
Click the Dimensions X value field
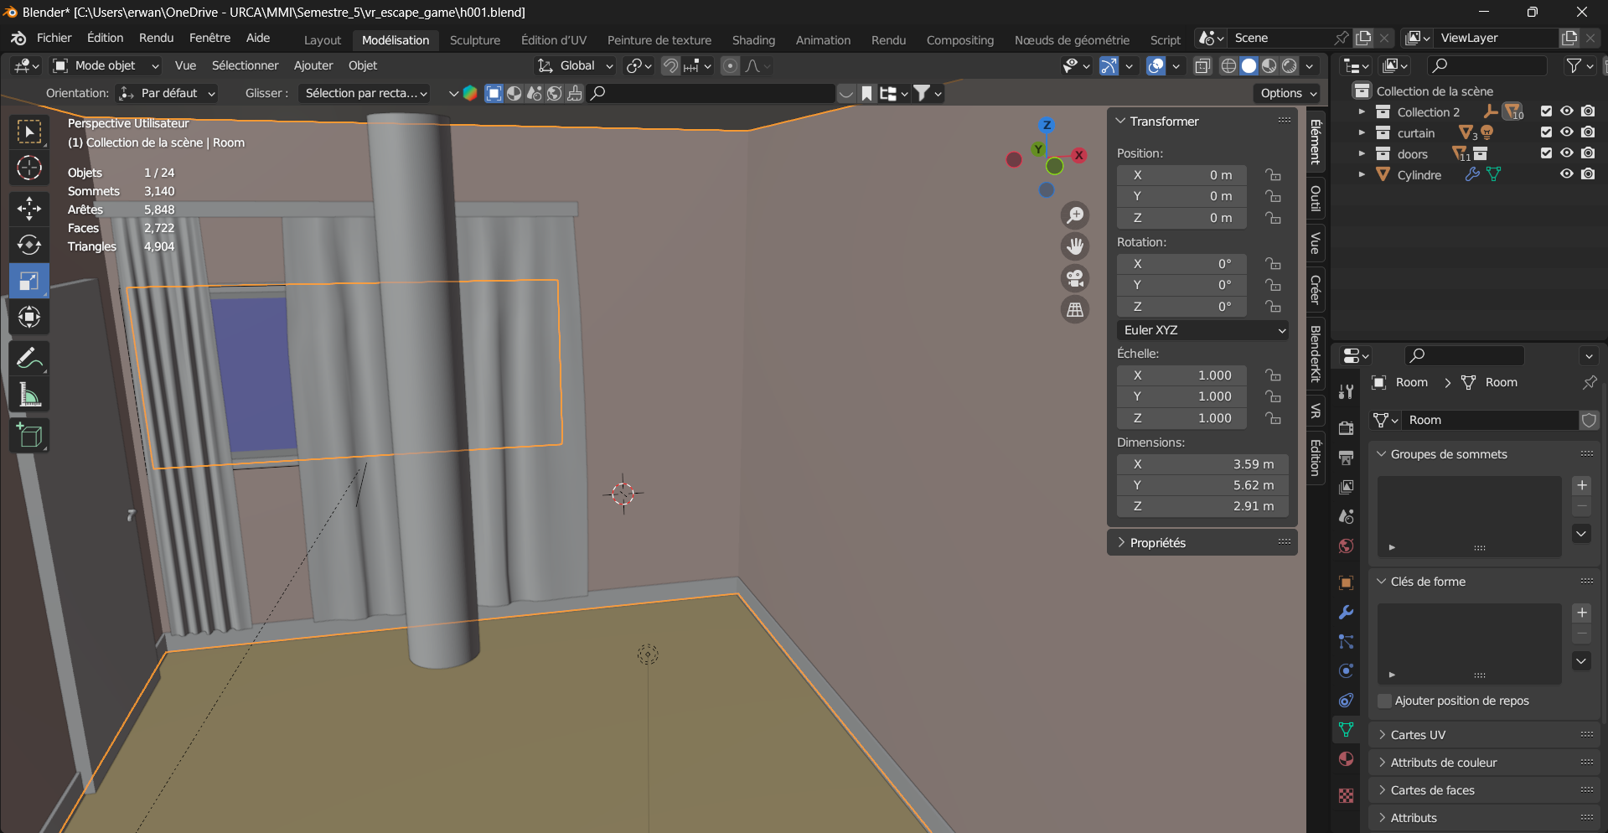(x=1202, y=464)
